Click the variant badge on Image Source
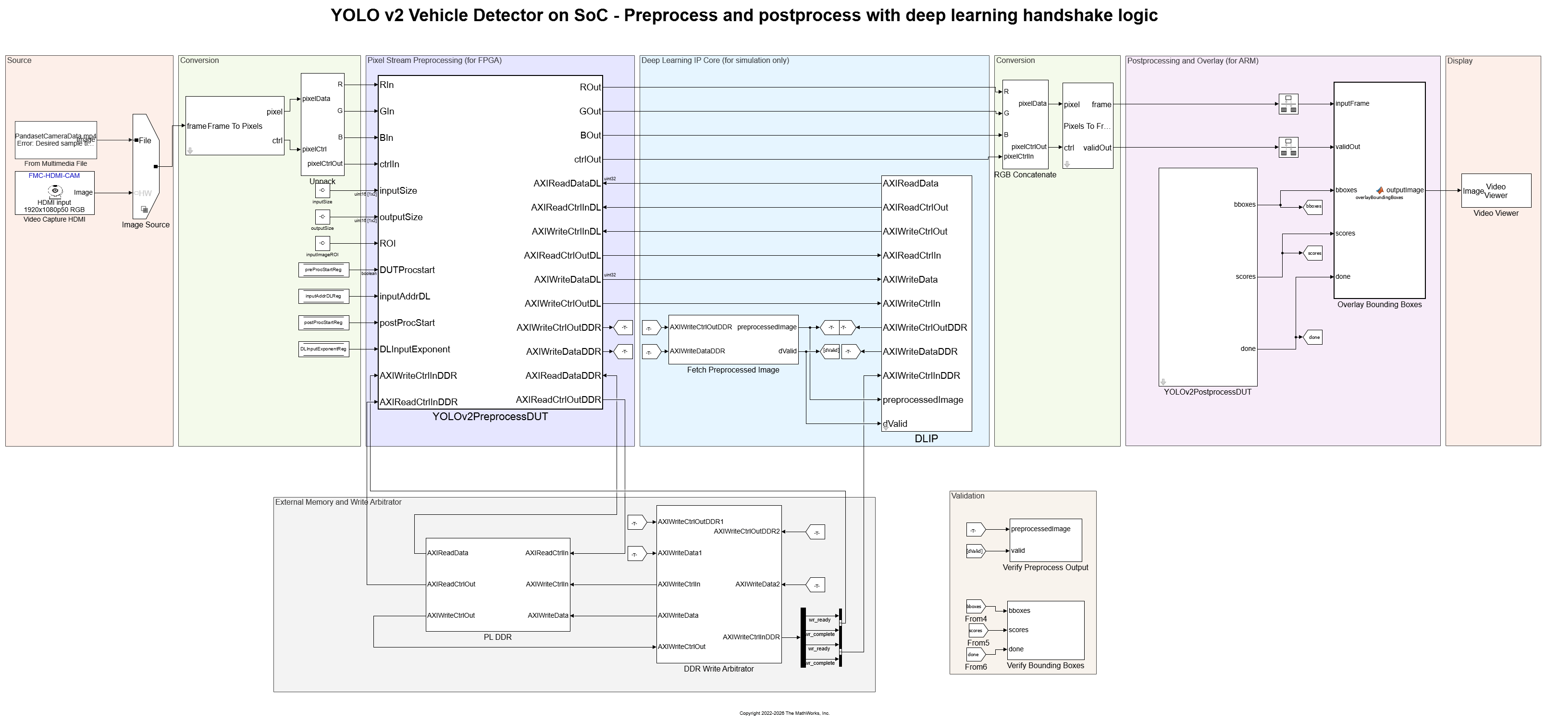 coord(145,210)
